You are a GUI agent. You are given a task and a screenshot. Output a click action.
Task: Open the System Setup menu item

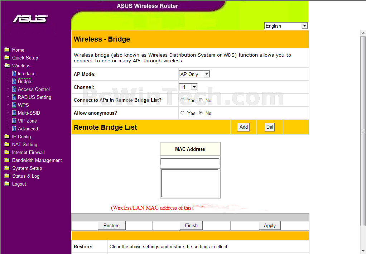click(x=27, y=168)
